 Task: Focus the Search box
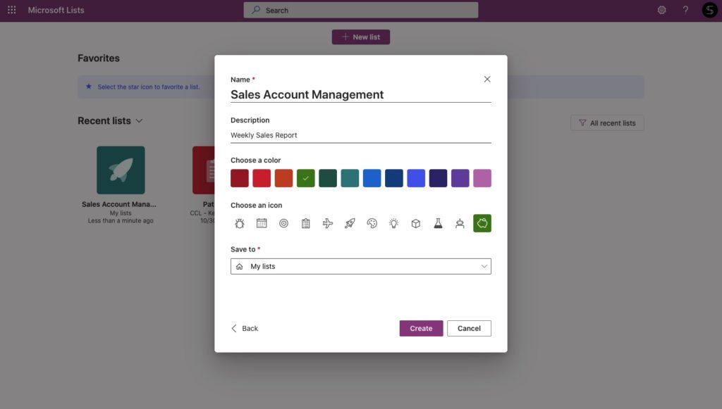tap(361, 10)
